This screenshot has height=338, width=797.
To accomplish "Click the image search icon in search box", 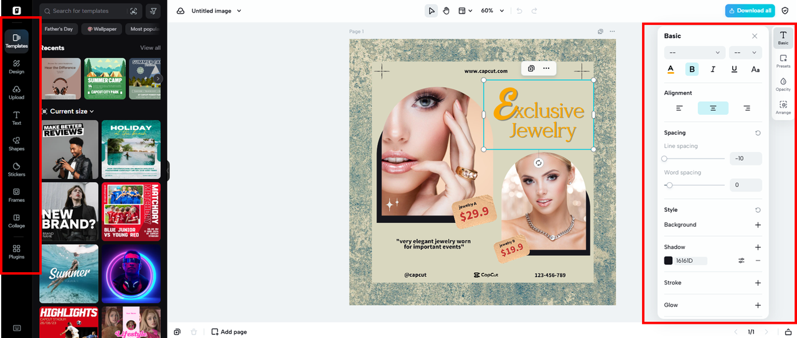I will [133, 11].
